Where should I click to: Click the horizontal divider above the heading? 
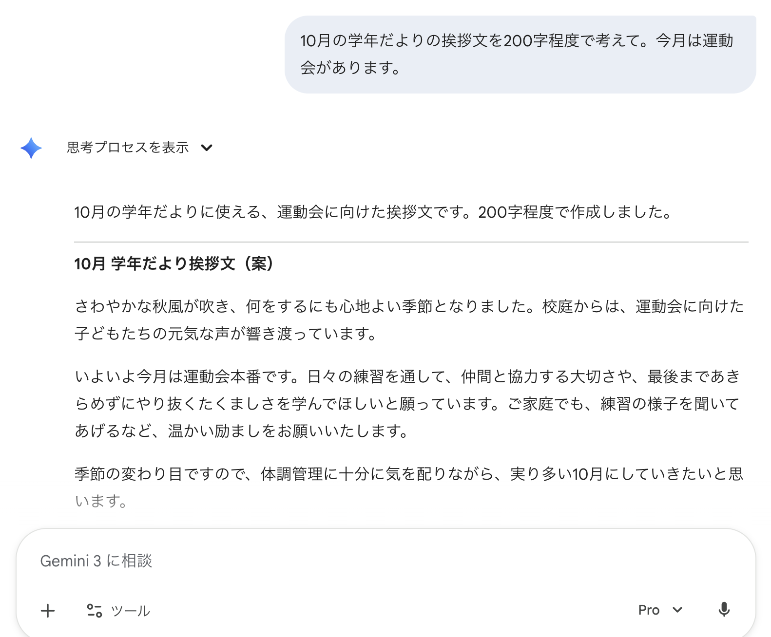coord(411,242)
